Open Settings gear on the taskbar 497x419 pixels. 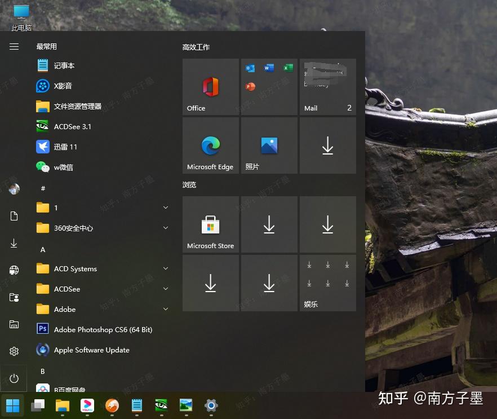[x=211, y=405]
